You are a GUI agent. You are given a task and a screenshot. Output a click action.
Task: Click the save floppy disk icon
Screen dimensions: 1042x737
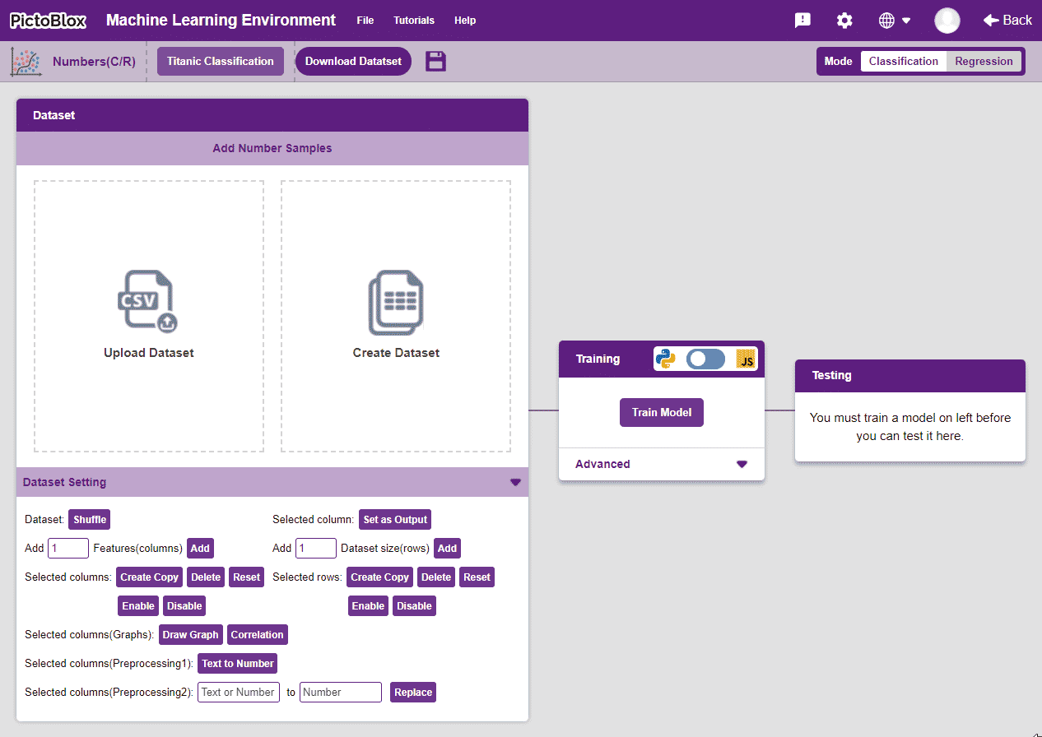pyautogui.click(x=435, y=61)
